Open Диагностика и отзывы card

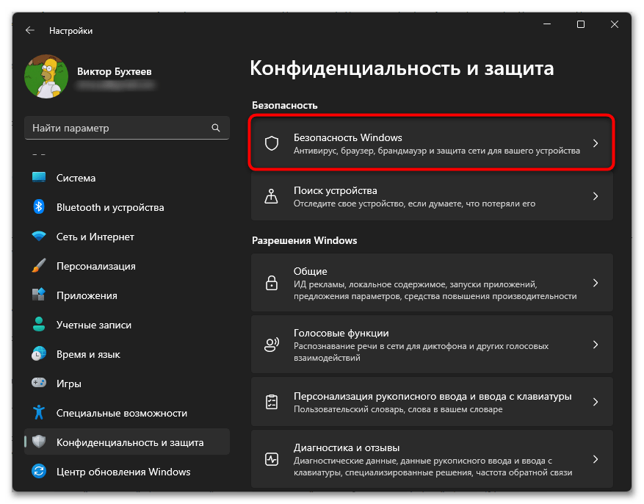point(432,459)
